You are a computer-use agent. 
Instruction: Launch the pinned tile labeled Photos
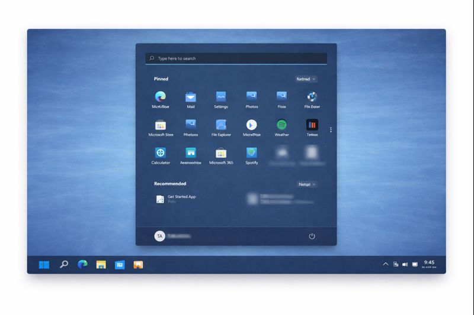251,100
